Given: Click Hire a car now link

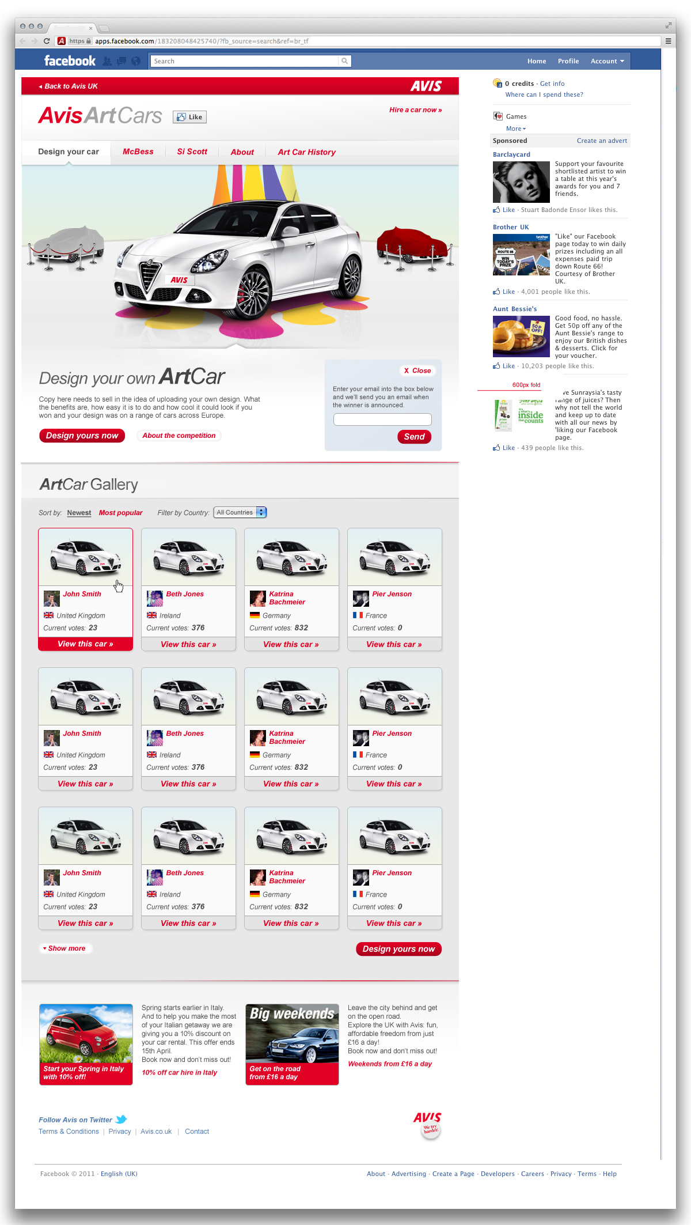Looking at the screenshot, I should (x=416, y=110).
